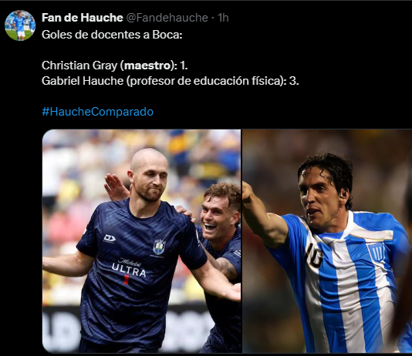Open the @Fandehauche handle link
This screenshot has width=412, height=356.
click(x=167, y=18)
